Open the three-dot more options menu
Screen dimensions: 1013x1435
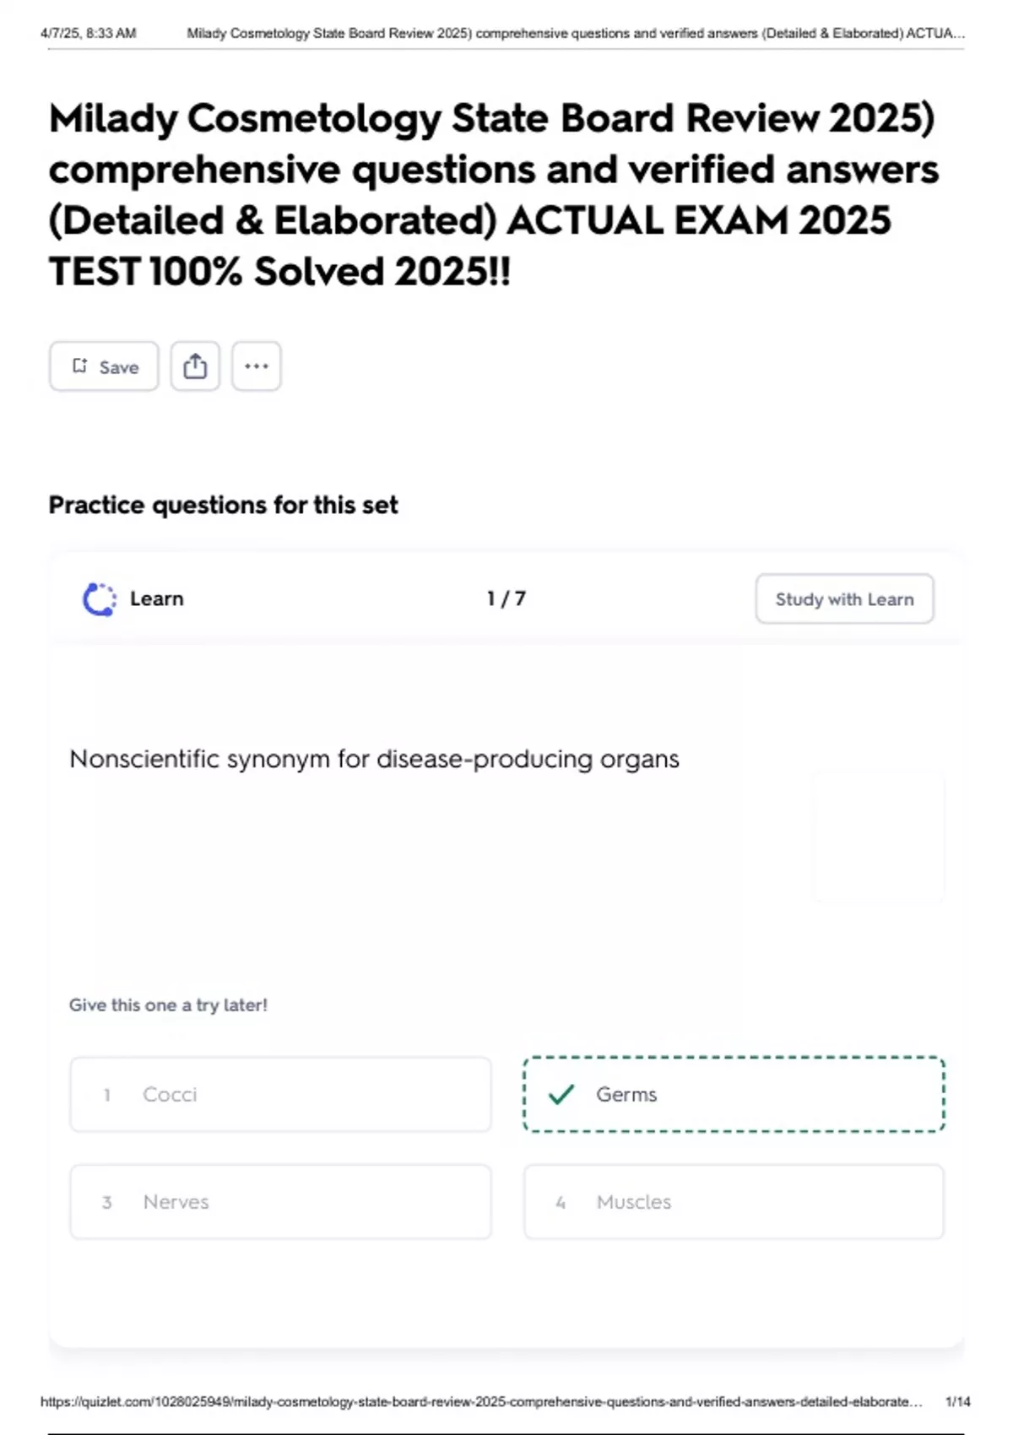pyautogui.click(x=257, y=366)
